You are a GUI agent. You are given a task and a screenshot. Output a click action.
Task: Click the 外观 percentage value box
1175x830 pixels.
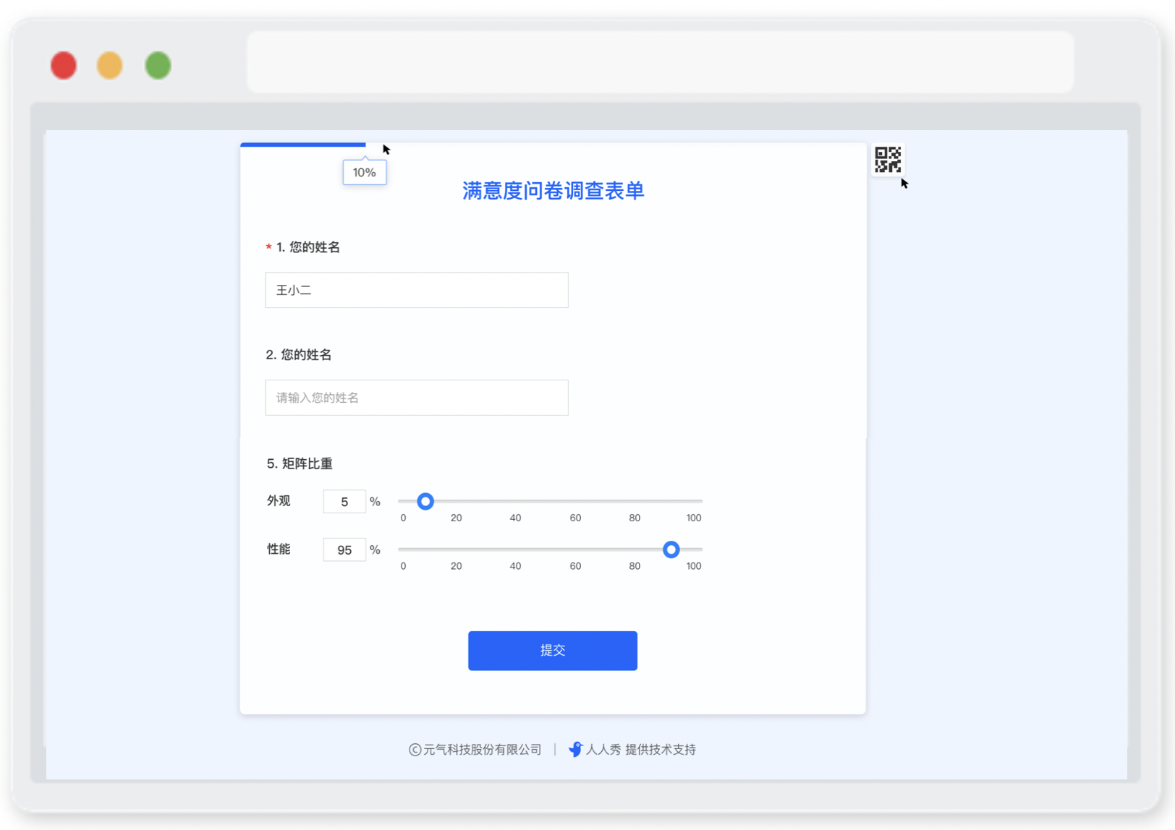[x=344, y=502]
